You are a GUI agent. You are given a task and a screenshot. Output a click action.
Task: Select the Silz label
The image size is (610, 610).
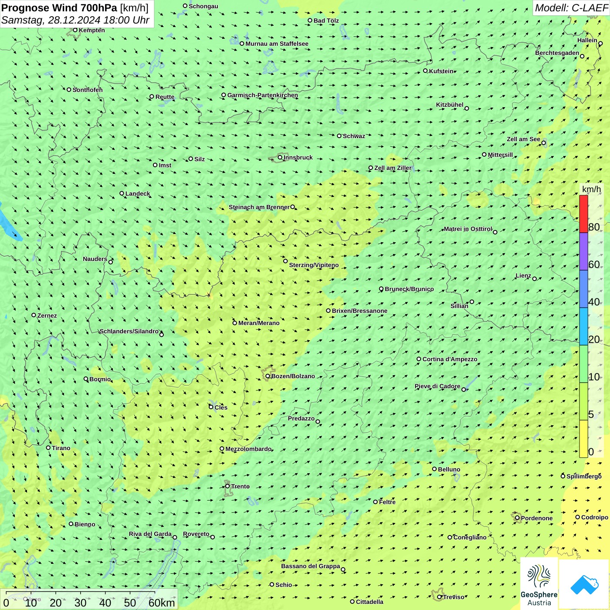tap(200, 159)
